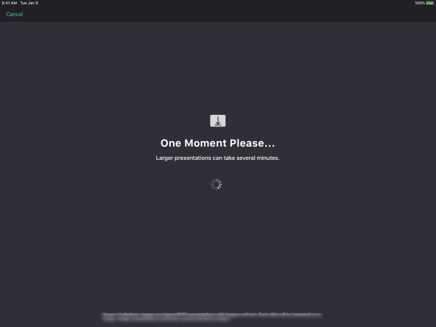Image resolution: width=436 pixels, height=327 pixels.
Task: Tap the Tue Jan 9 date
Action: point(29,3)
